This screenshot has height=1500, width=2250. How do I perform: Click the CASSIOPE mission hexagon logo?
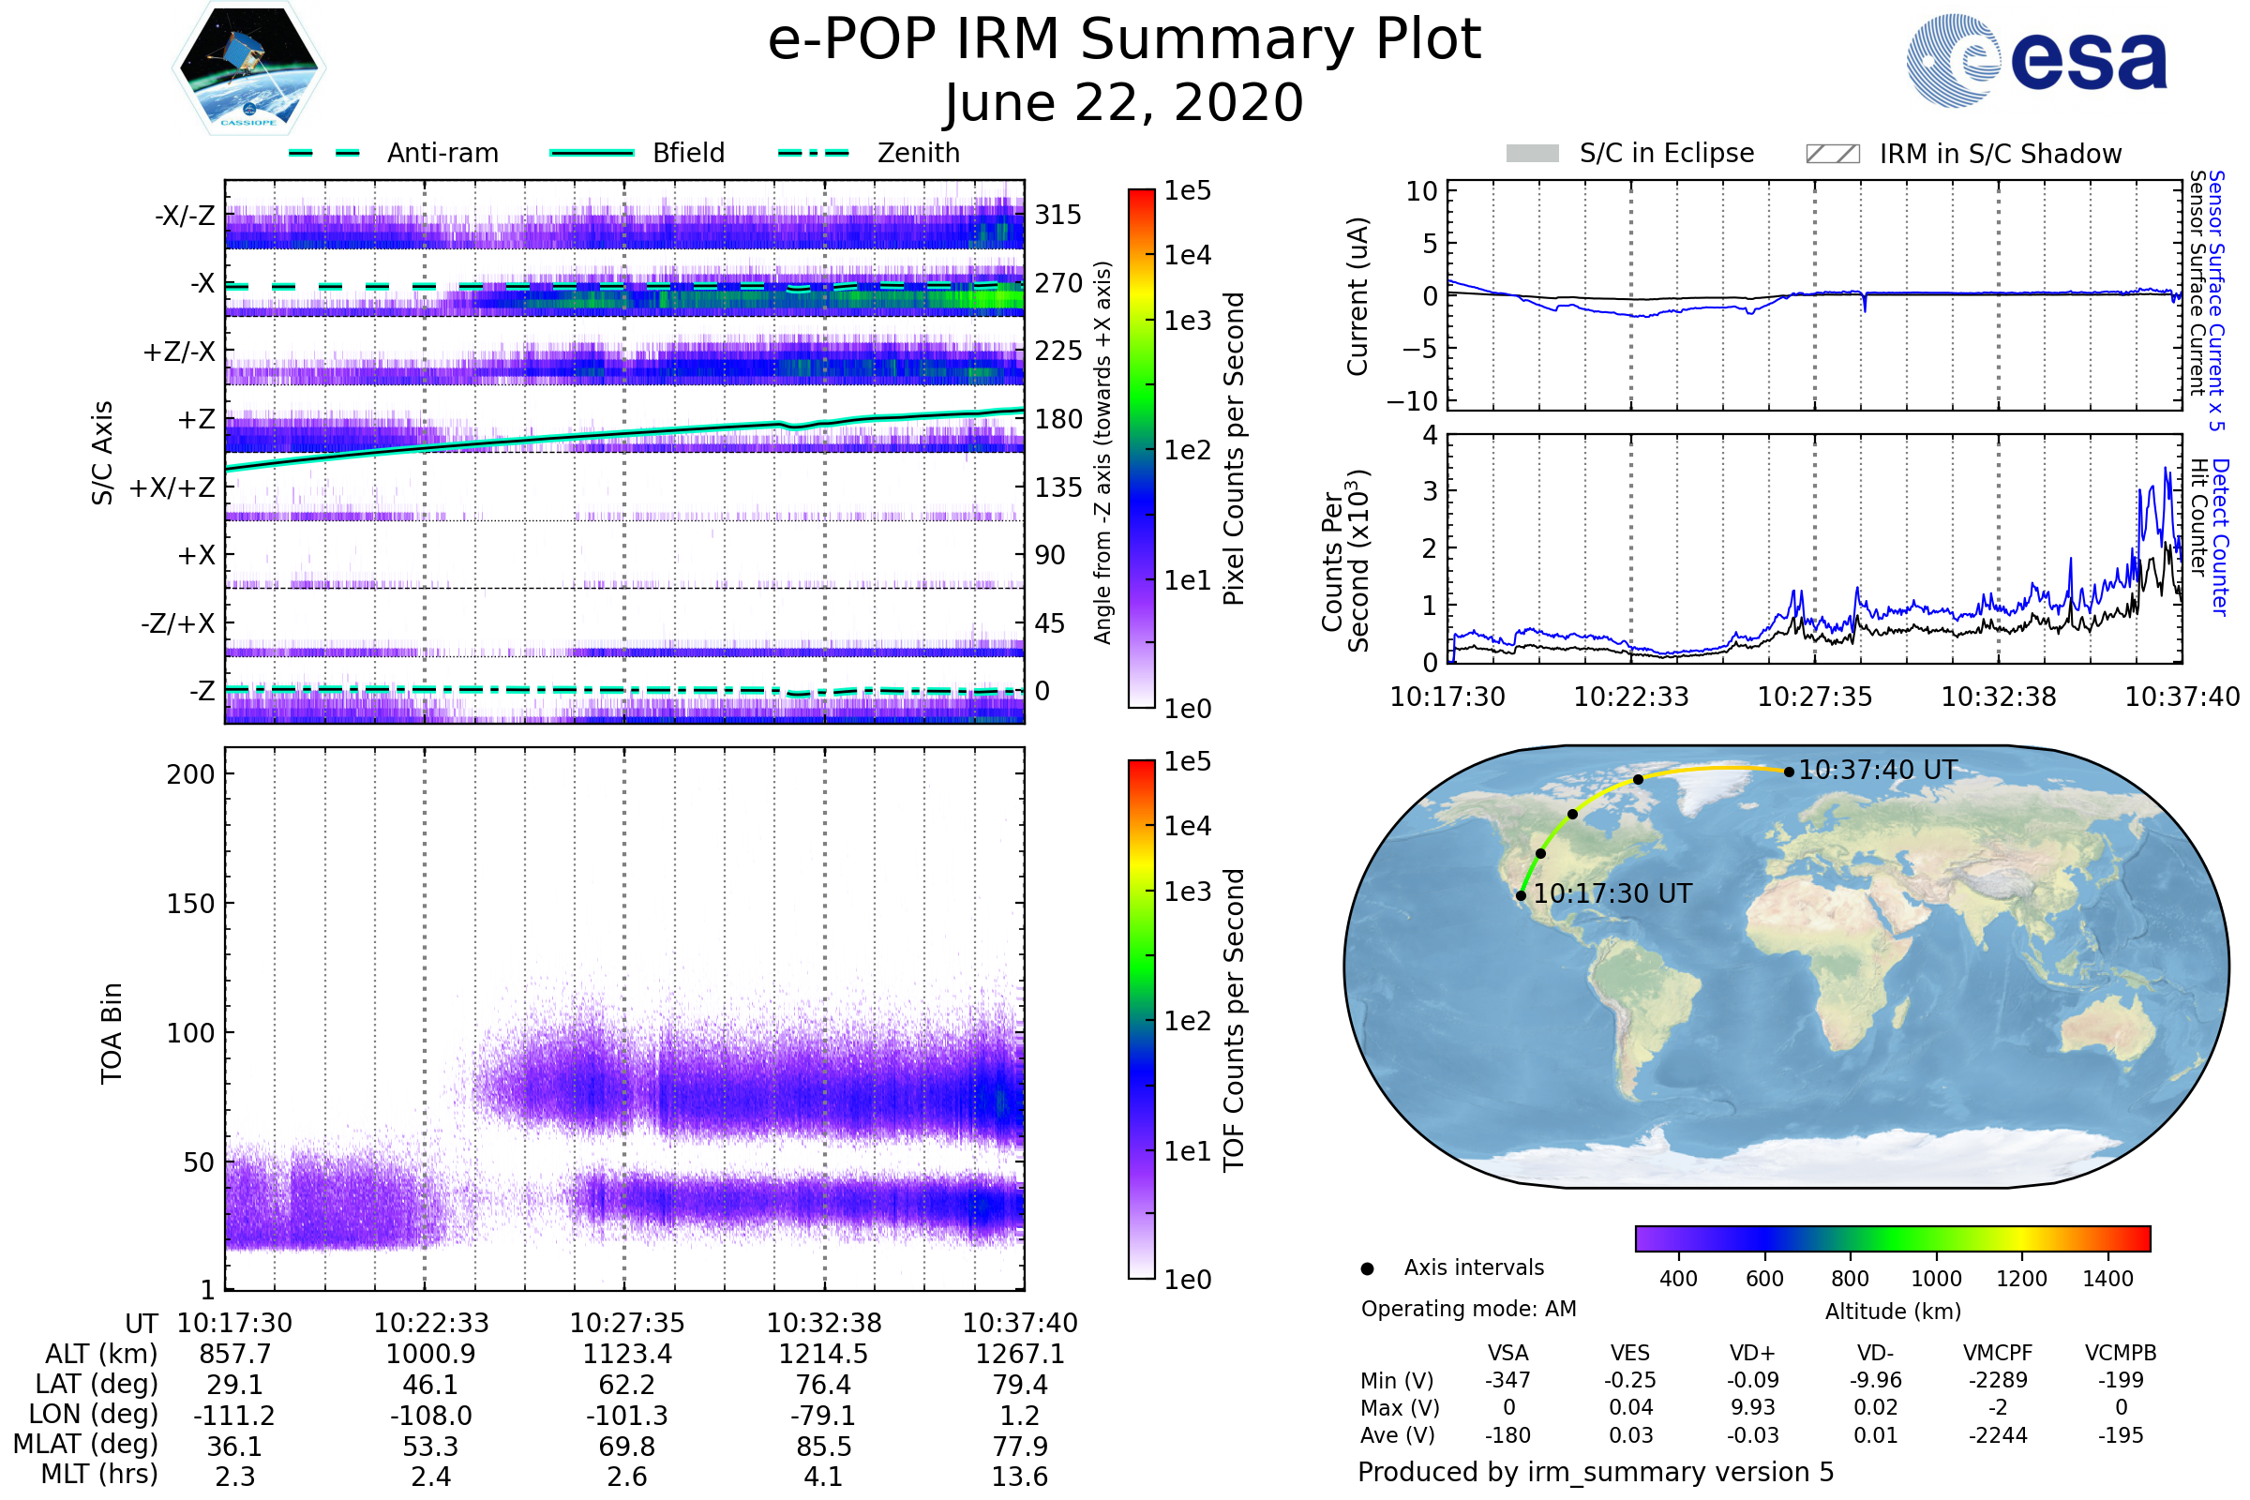248,68
